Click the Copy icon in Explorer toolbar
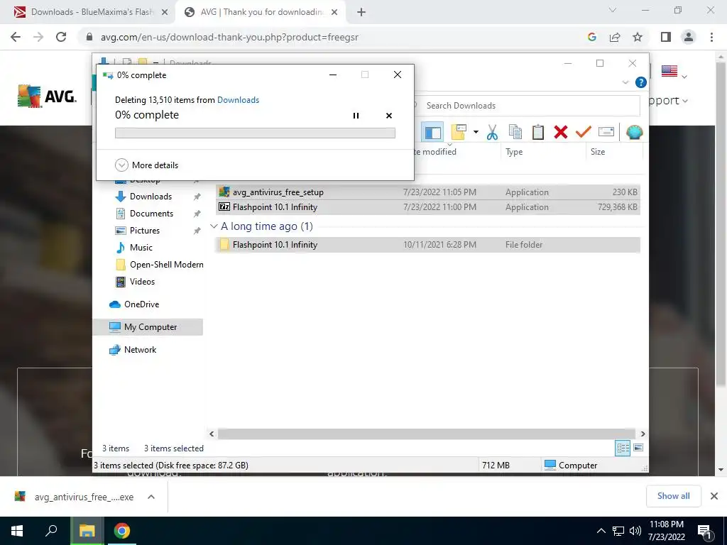Viewport: 727px width, 545px height. point(515,133)
